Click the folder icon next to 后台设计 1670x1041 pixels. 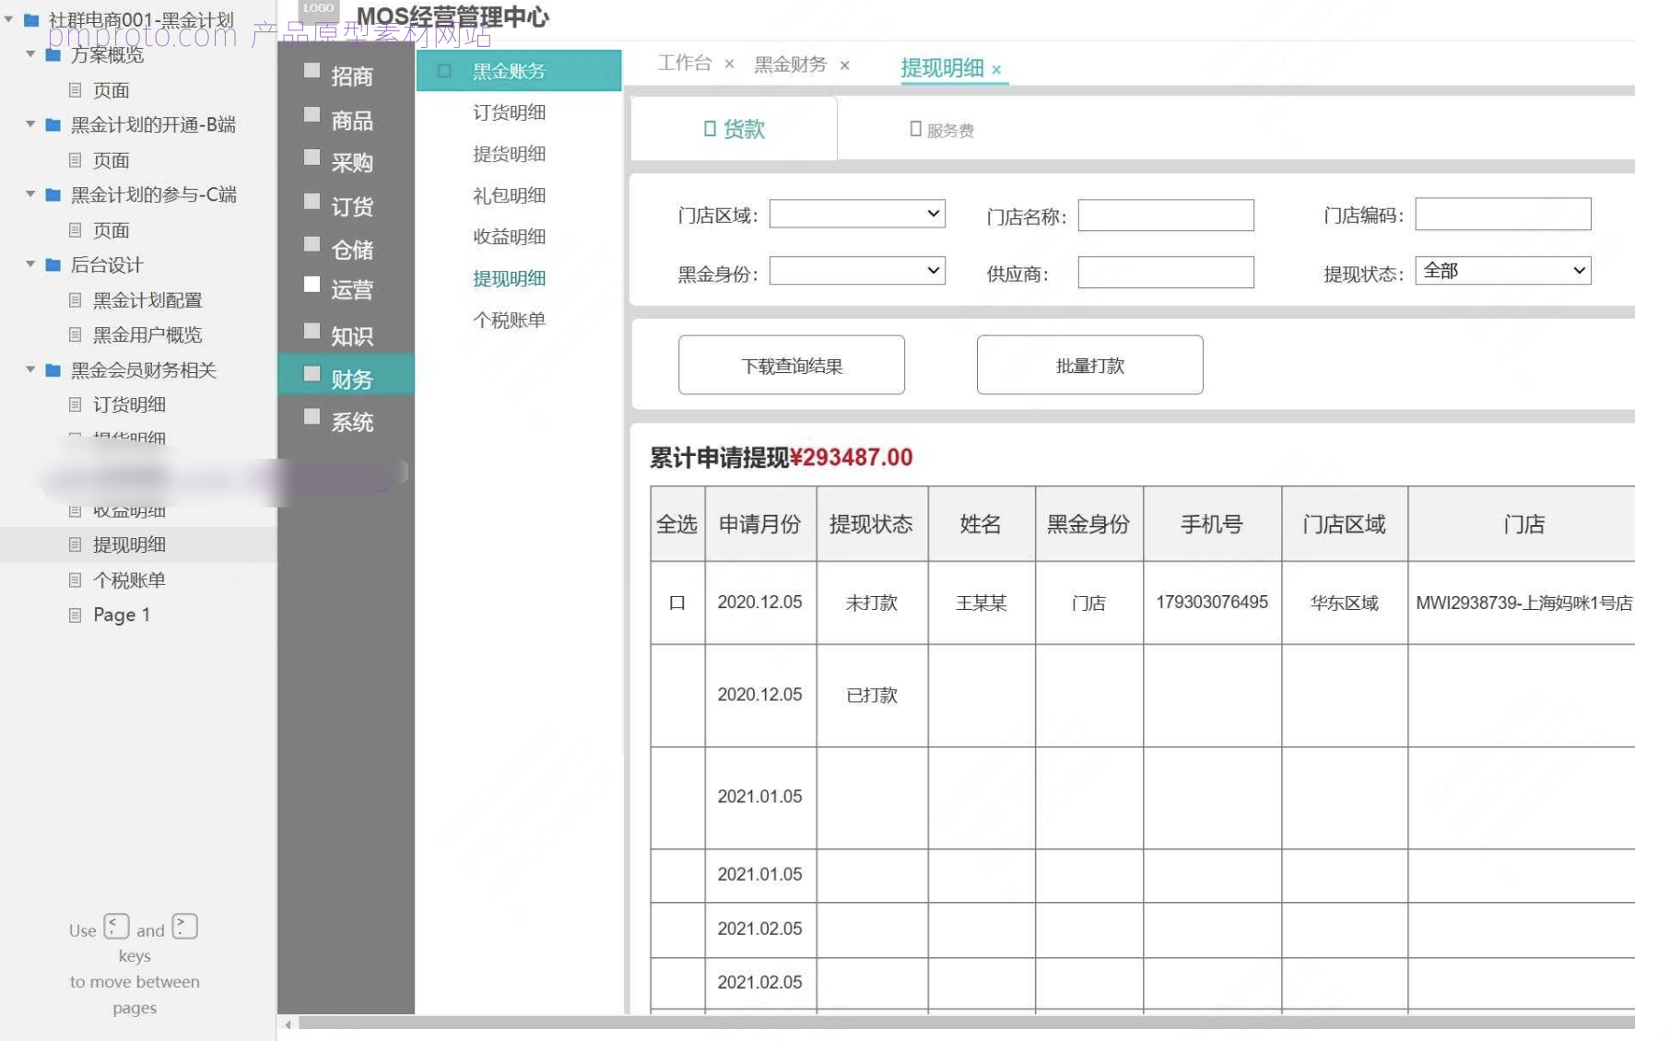(x=53, y=264)
